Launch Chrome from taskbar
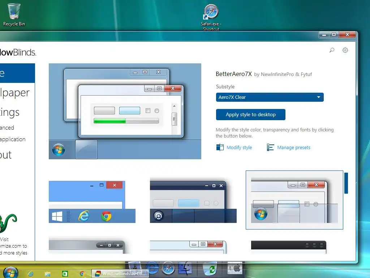The width and height of the screenshot is (370, 278). (82, 274)
